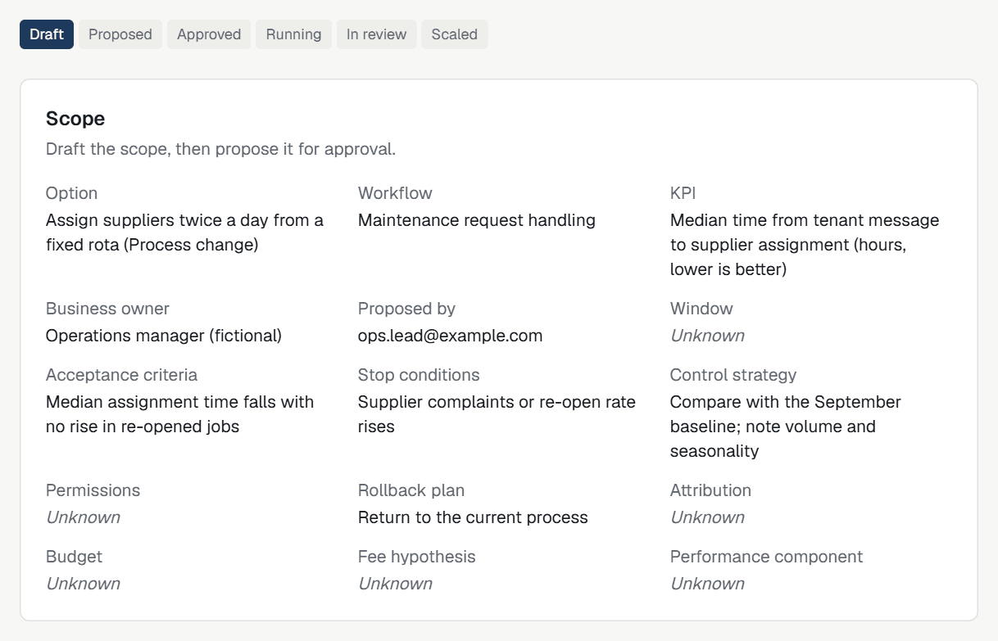Image resolution: width=998 pixels, height=641 pixels.
Task: Click the Unknown value under Window
Action: pyautogui.click(x=707, y=336)
